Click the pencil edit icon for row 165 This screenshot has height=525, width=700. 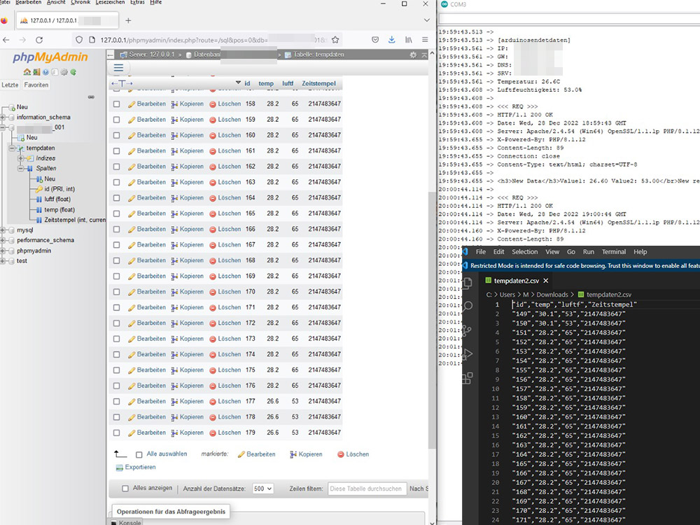pyautogui.click(x=132, y=213)
